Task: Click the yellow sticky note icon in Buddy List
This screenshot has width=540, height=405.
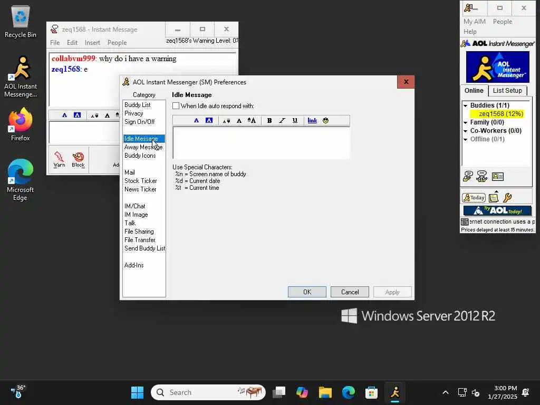Action: click(x=494, y=197)
